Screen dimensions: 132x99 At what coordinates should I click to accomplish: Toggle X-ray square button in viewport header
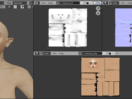pyautogui.click(x=29, y=7)
